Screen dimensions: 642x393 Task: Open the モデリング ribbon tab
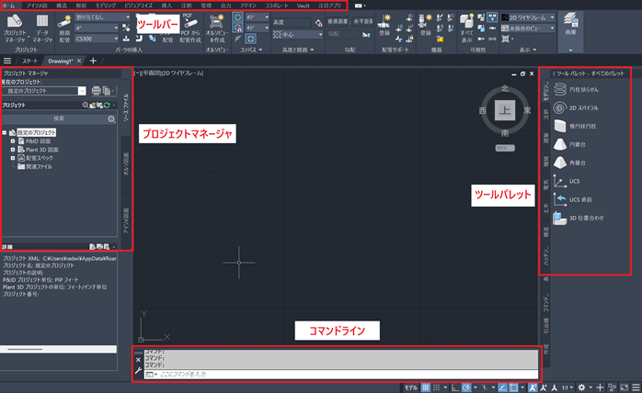106,6
